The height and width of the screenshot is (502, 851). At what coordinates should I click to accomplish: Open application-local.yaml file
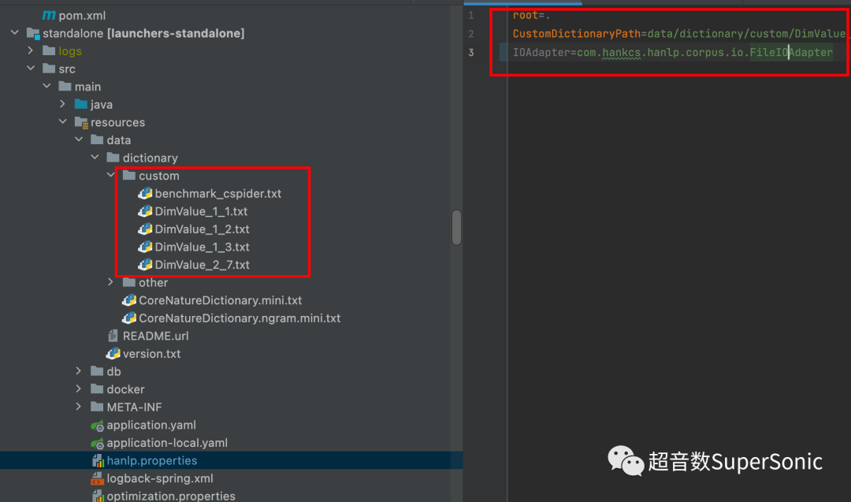point(167,443)
